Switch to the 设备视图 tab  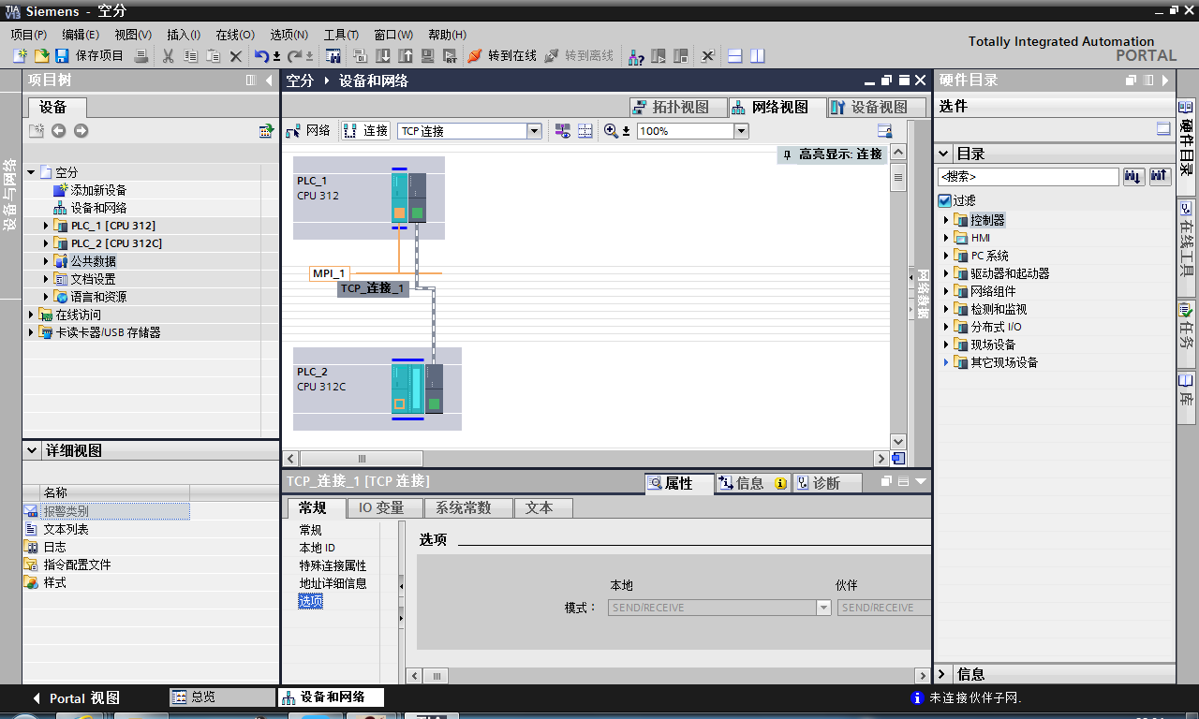[x=877, y=107]
